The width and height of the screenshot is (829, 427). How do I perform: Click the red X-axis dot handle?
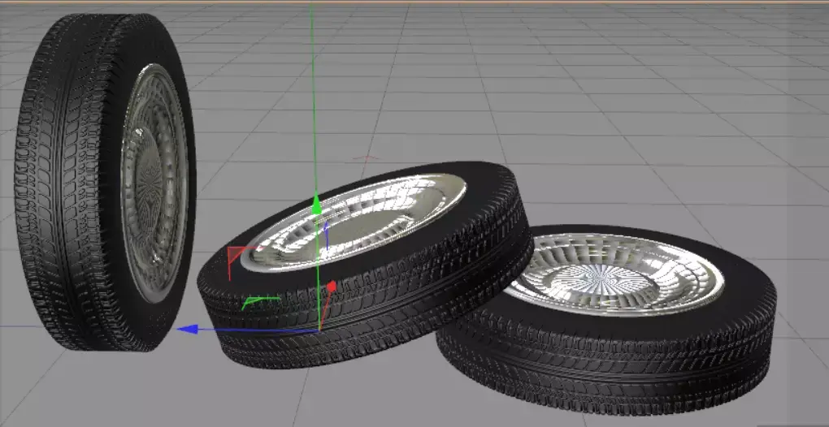[332, 287]
